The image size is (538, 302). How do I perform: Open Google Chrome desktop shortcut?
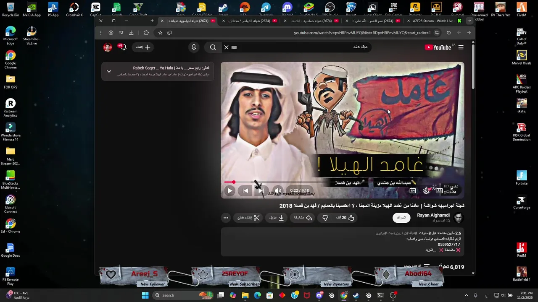(11, 60)
